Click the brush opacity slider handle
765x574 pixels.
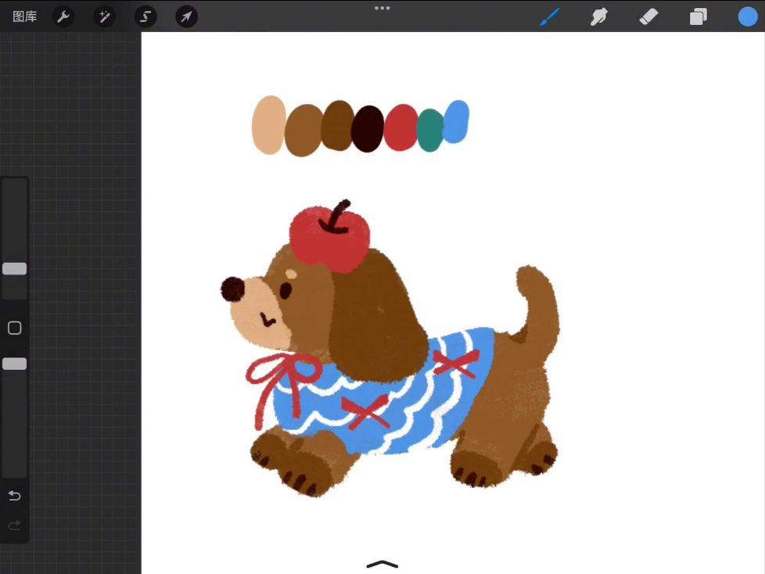pos(15,364)
